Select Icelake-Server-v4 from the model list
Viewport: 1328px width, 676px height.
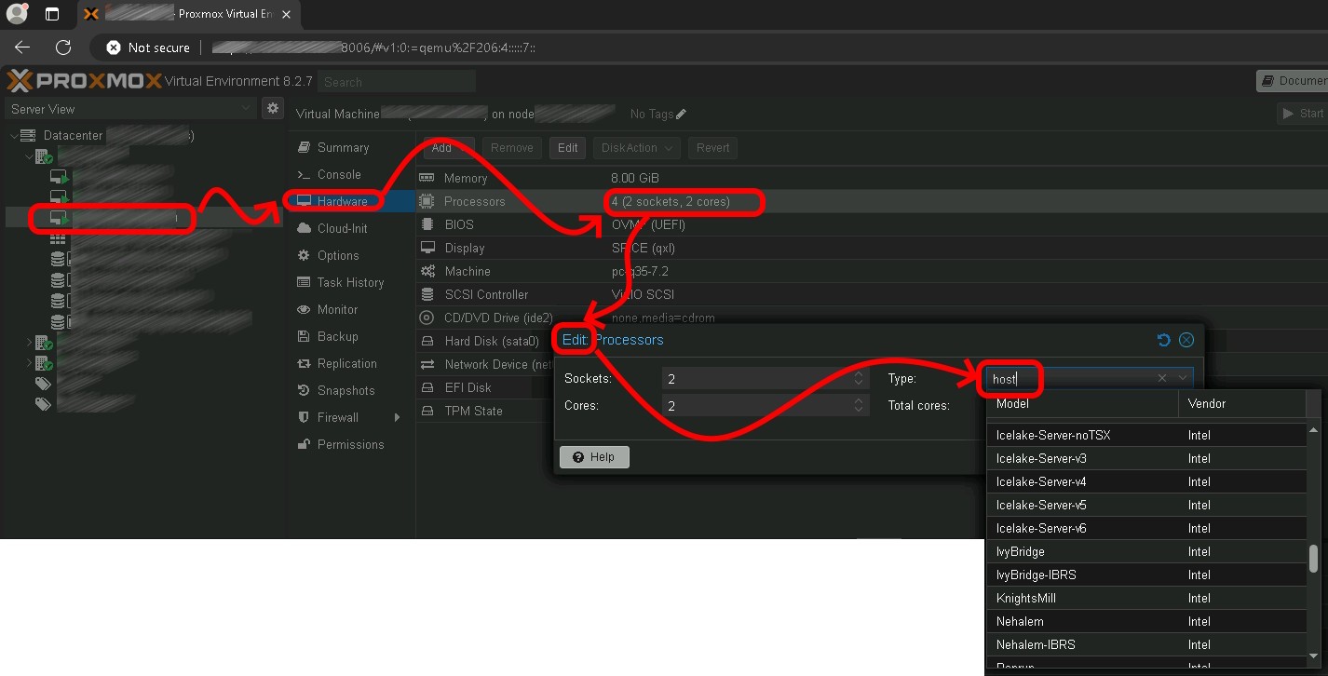tap(1041, 481)
